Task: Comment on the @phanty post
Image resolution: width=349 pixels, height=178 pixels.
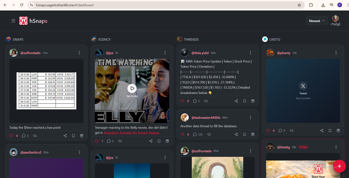Action: pyautogui.click(x=280, y=131)
